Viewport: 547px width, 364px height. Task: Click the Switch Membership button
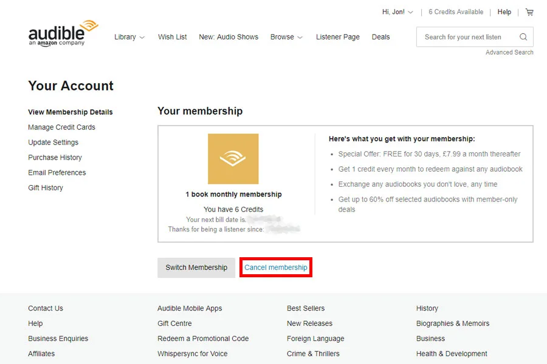pyautogui.click(x=196, y=268)
